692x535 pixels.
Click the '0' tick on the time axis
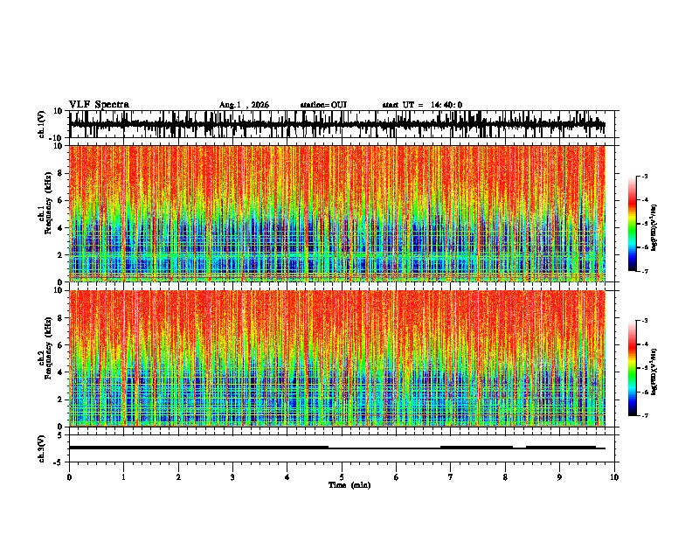click(x=69, y=477)
